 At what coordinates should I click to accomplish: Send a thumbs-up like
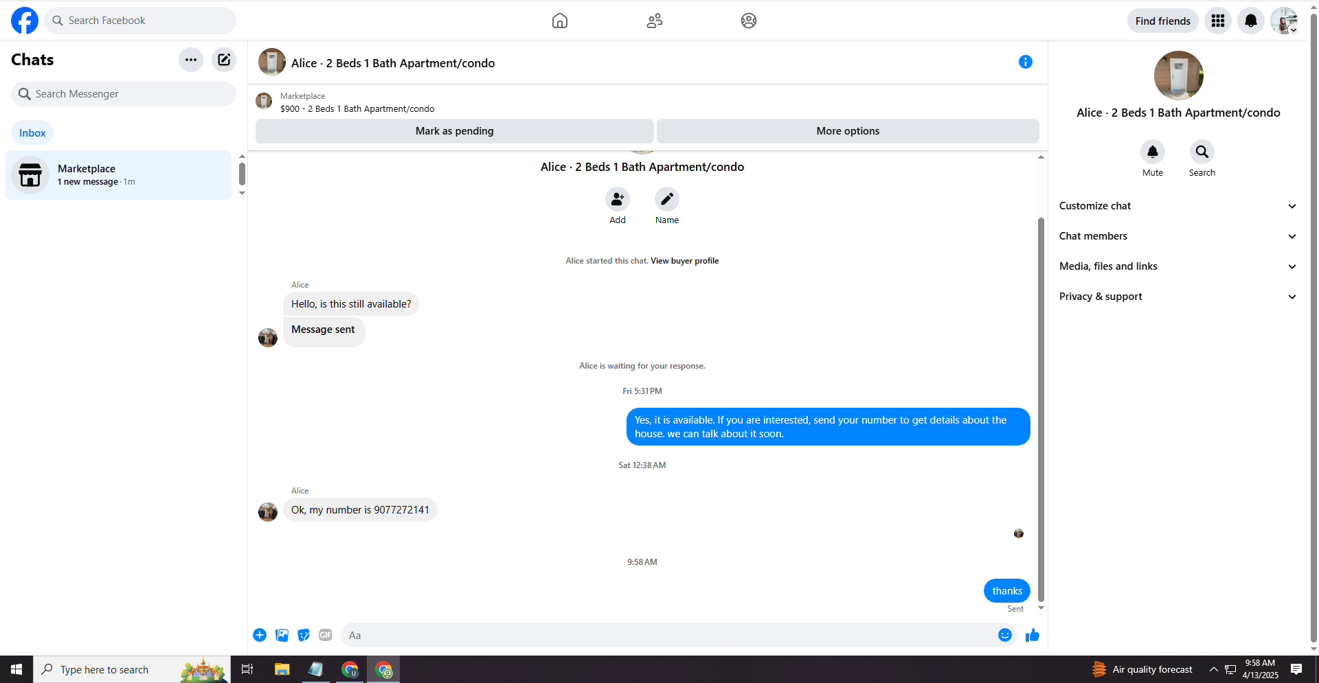tap(1033, 635)
